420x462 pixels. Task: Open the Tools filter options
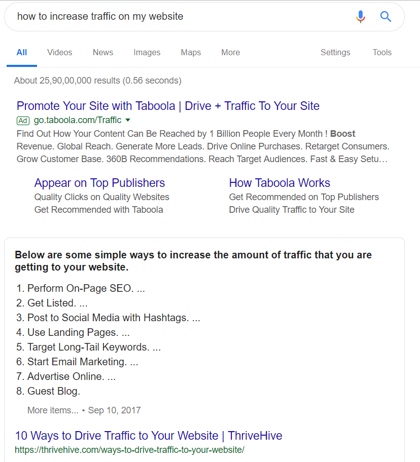point(382,53)
